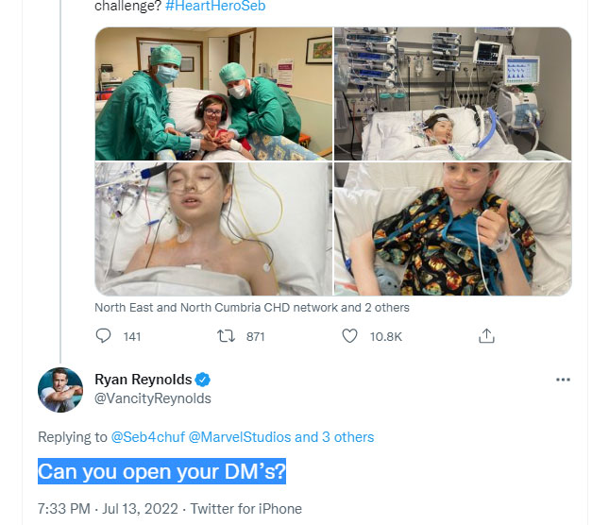Click the "Twitter for iPhone" source label

point(245,508)
